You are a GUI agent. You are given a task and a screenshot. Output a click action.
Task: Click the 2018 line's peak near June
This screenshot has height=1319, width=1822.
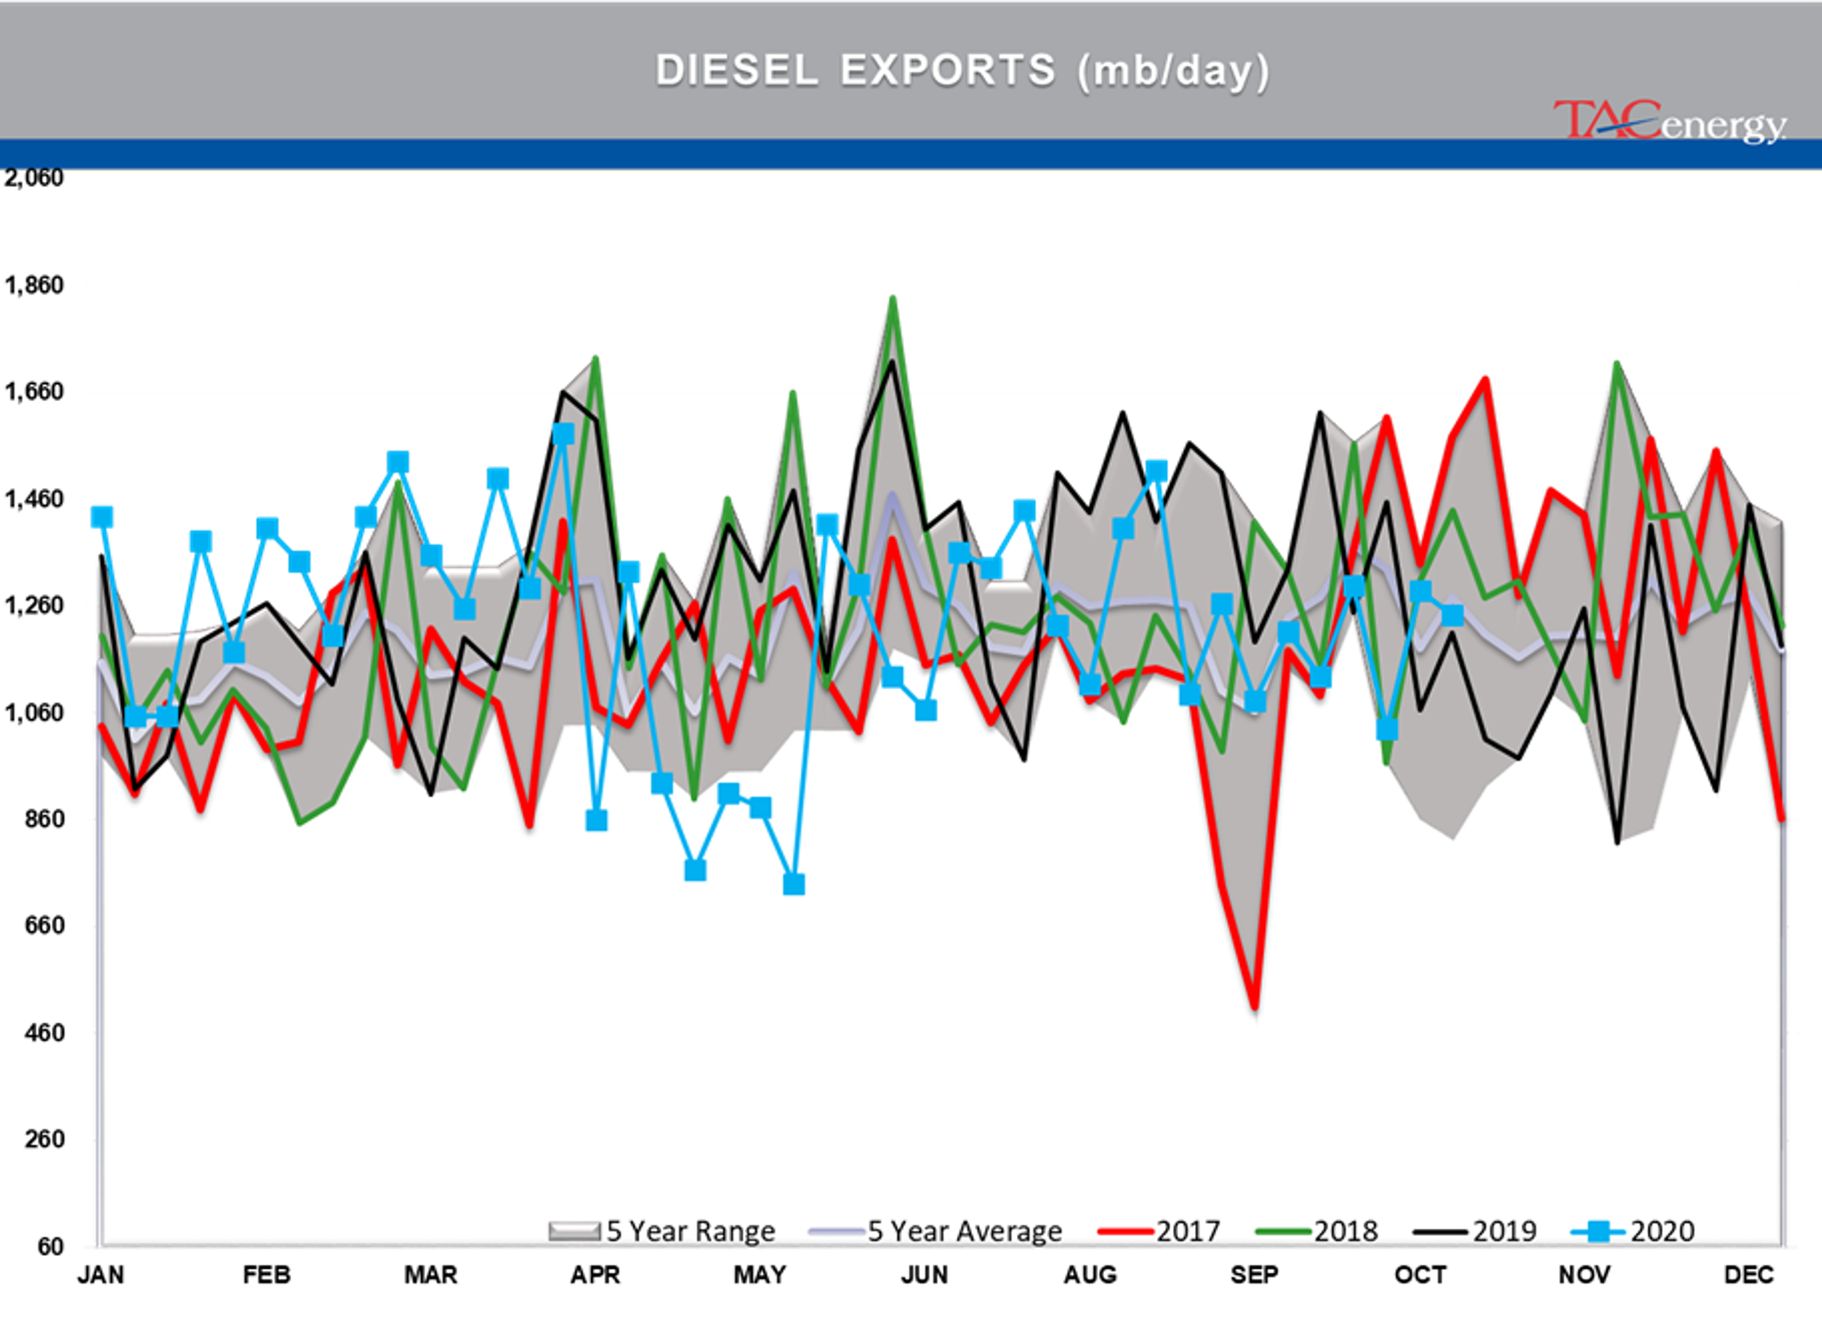pyautogui.click(x=892, y=299)
